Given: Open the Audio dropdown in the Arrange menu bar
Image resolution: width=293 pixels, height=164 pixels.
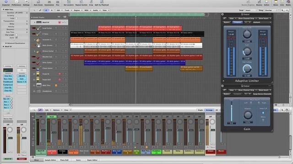Looking at the screenshot, I should [x=96, y=10].
